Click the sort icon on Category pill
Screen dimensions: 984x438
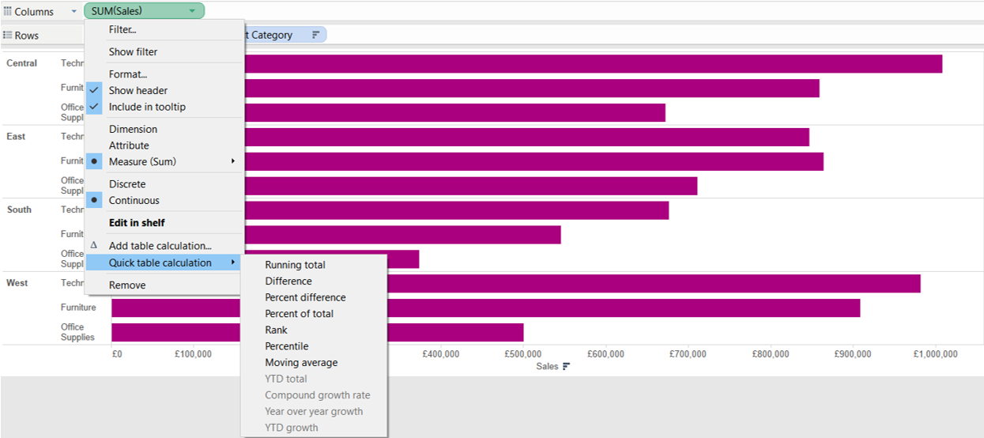pos(315,35)
